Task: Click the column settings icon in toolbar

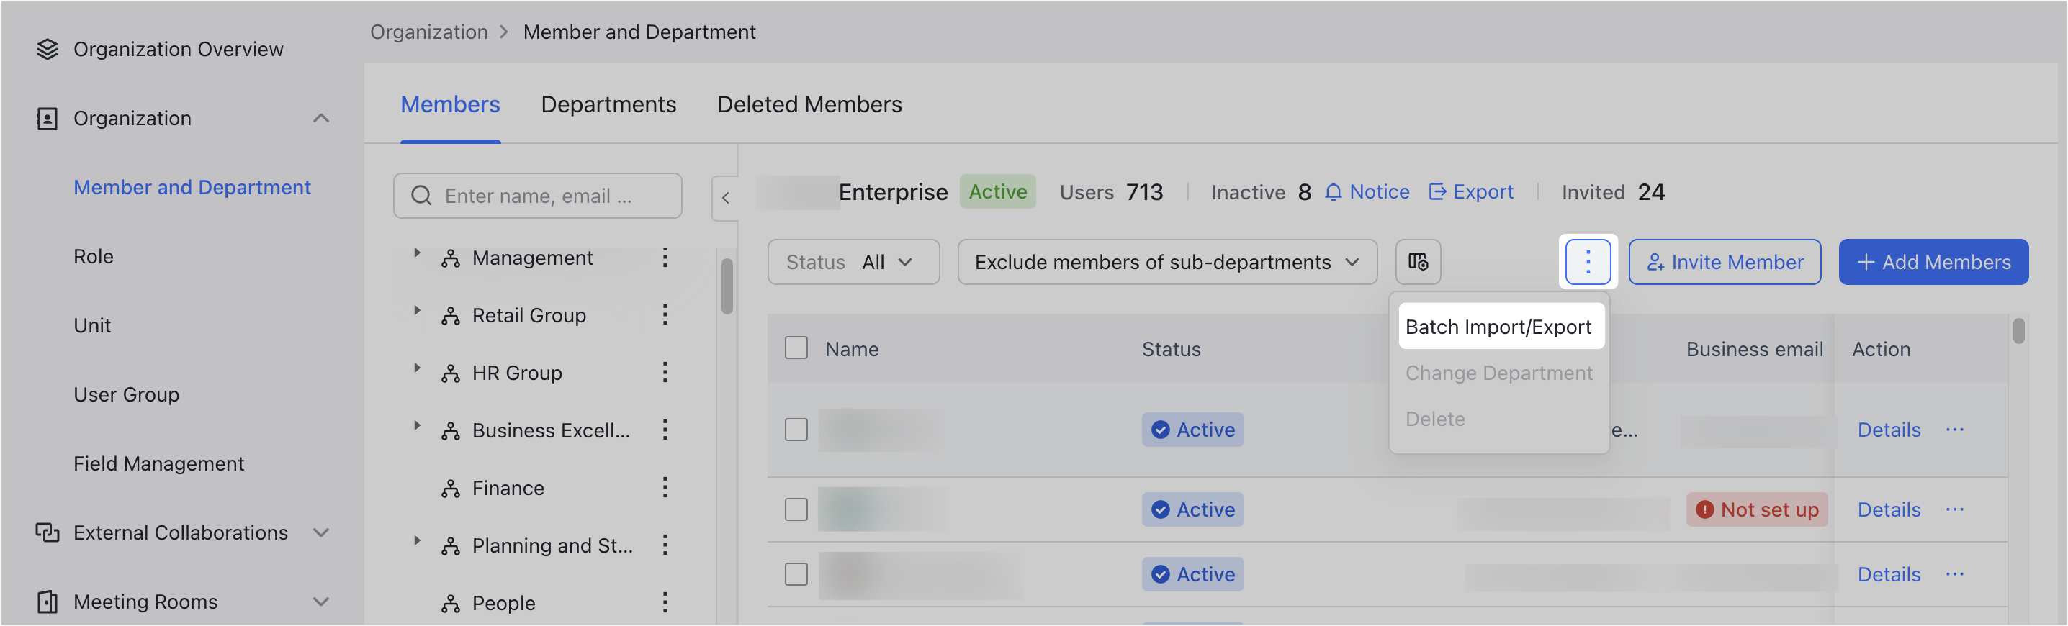Action: click(1418, 263)
